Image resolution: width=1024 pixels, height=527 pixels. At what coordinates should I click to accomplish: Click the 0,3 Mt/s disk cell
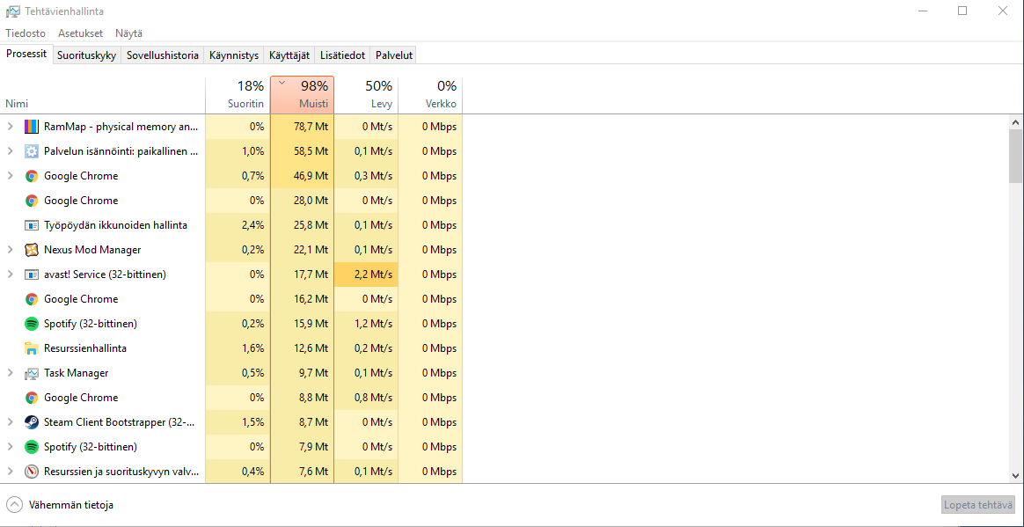click(366, 176)
